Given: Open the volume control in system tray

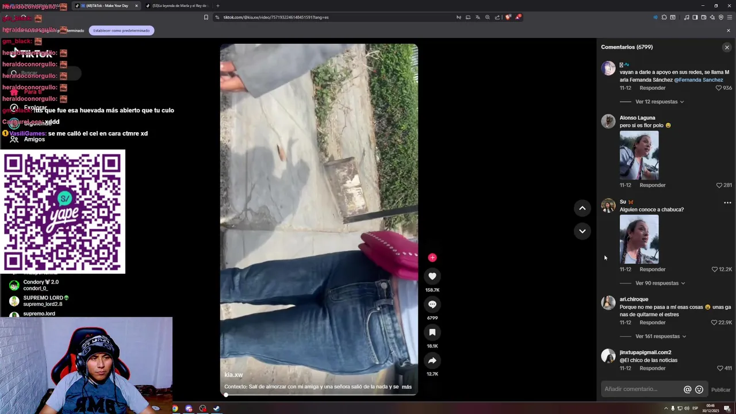Looking at the screenshot, I should pos(687,408).
